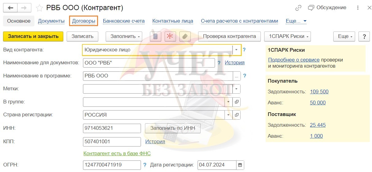Open attached files paperclip icon
372x172 pixels.
(x=185, y=36)
